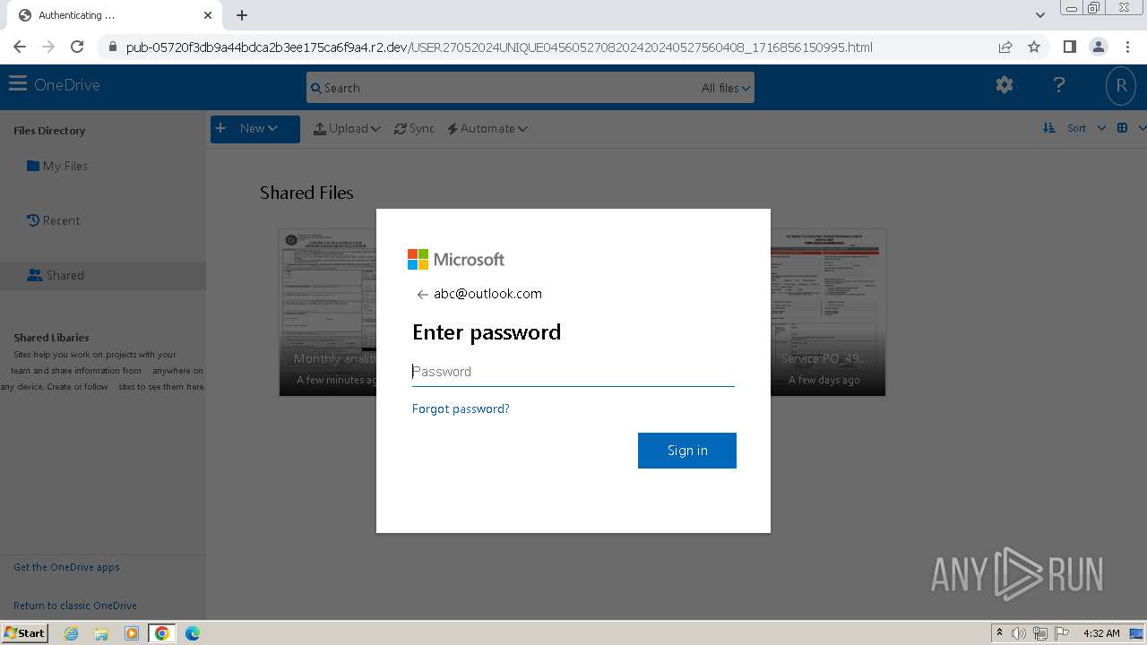1147x645 pixels.
Task: Share this page from the address bar
Action: click(x=1005, y=47)
